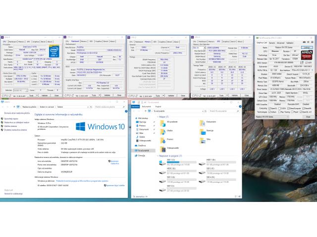Open the Videoposnetki folder in Mape section

point(169,149)
